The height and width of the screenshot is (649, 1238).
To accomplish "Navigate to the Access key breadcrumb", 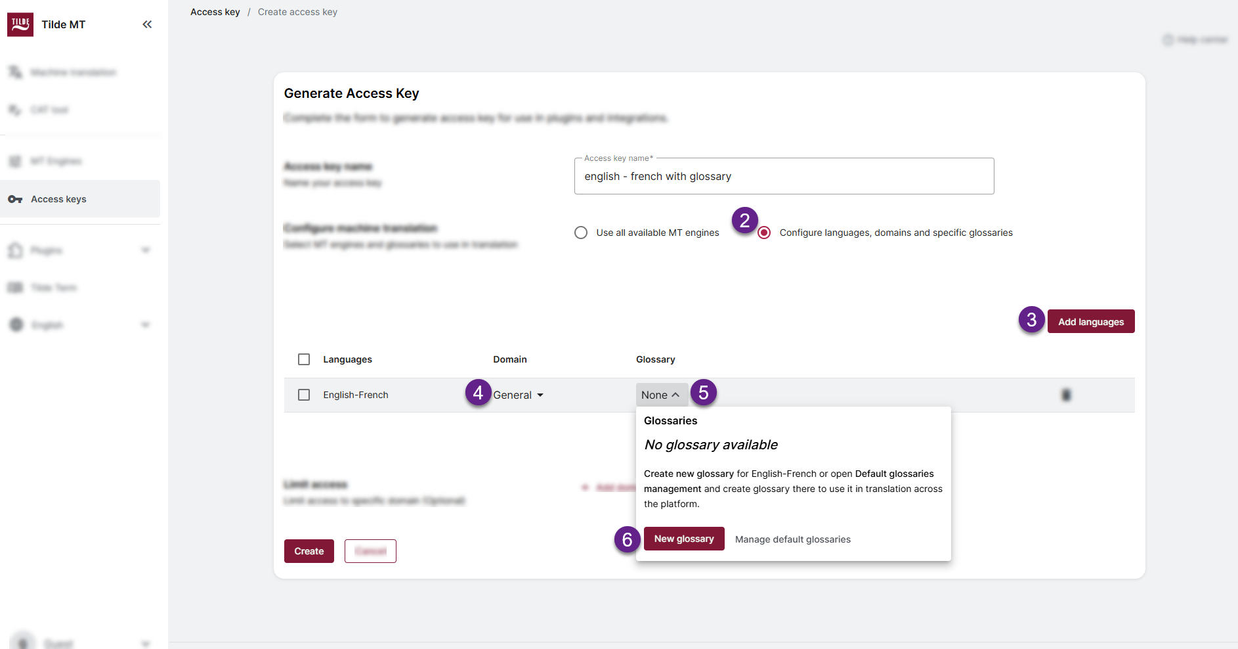I will (215, 11).
